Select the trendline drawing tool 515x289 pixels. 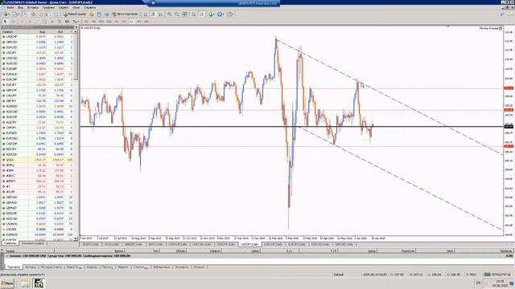pos(37,22)
